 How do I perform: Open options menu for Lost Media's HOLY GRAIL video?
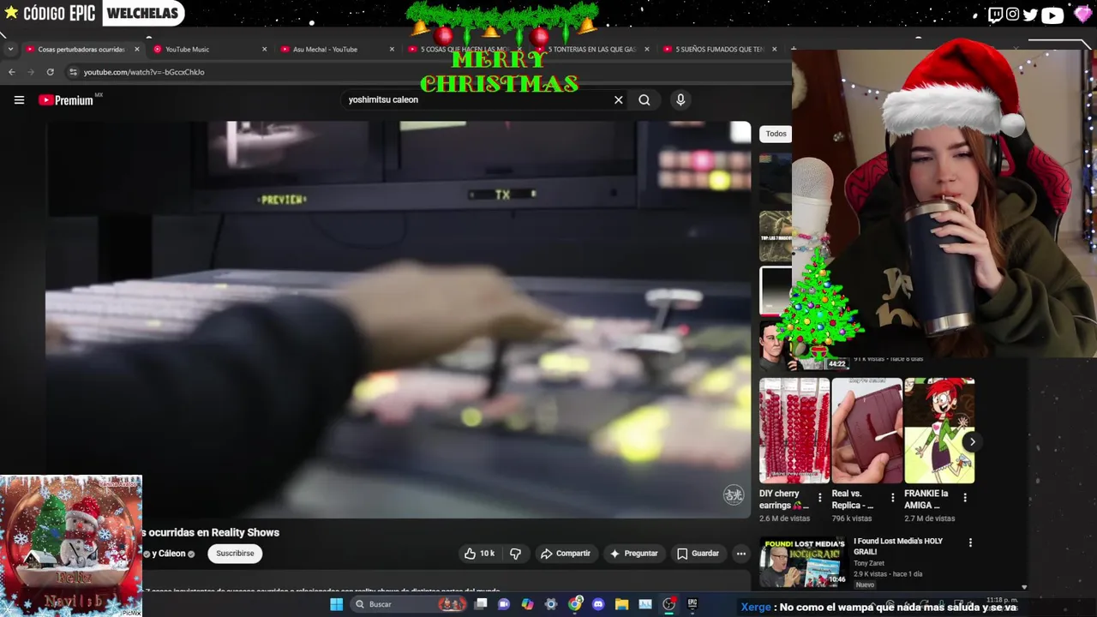coord(970,542)
